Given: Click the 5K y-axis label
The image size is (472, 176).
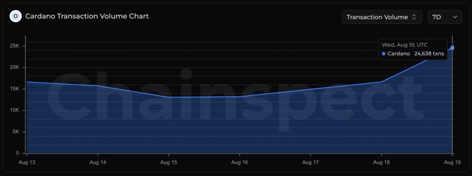Looking at the screenshot, I should (16, 132).
